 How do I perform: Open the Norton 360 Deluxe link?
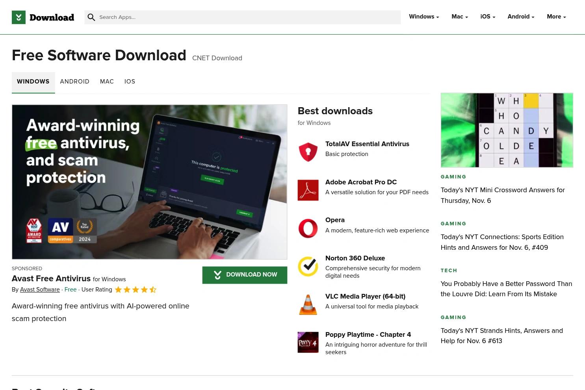[x=355, y=258]
